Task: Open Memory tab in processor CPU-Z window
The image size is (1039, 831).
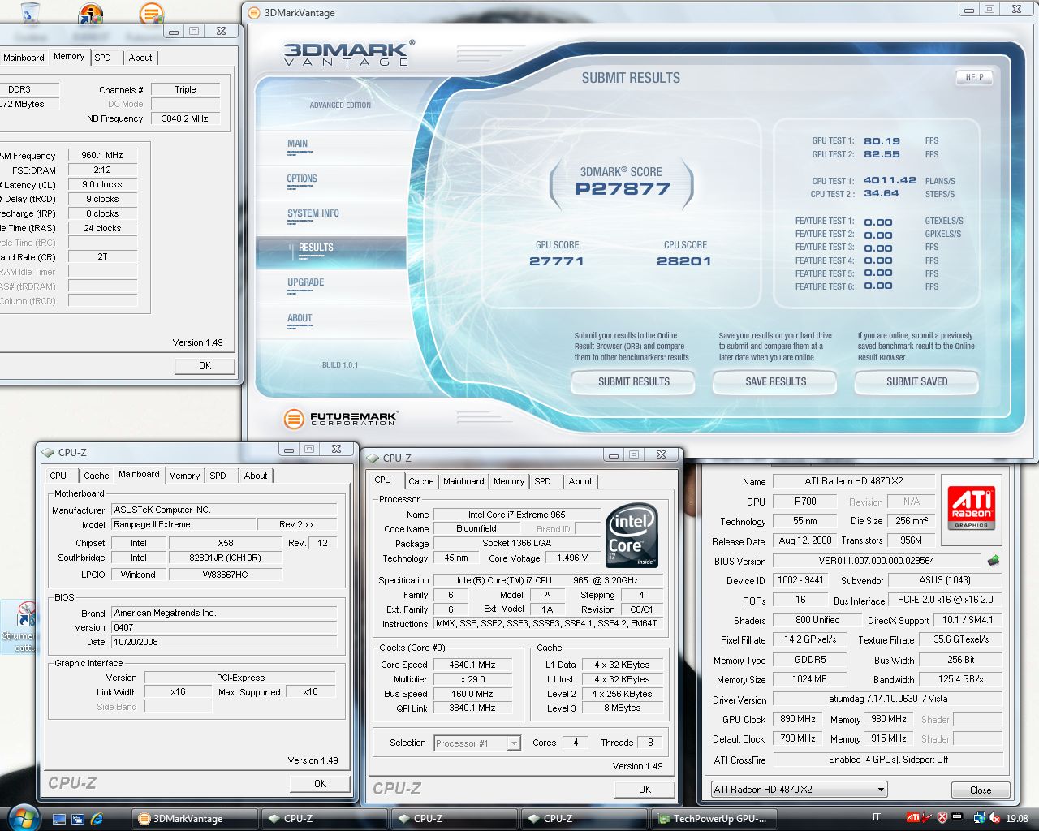Action: point(509,481)
